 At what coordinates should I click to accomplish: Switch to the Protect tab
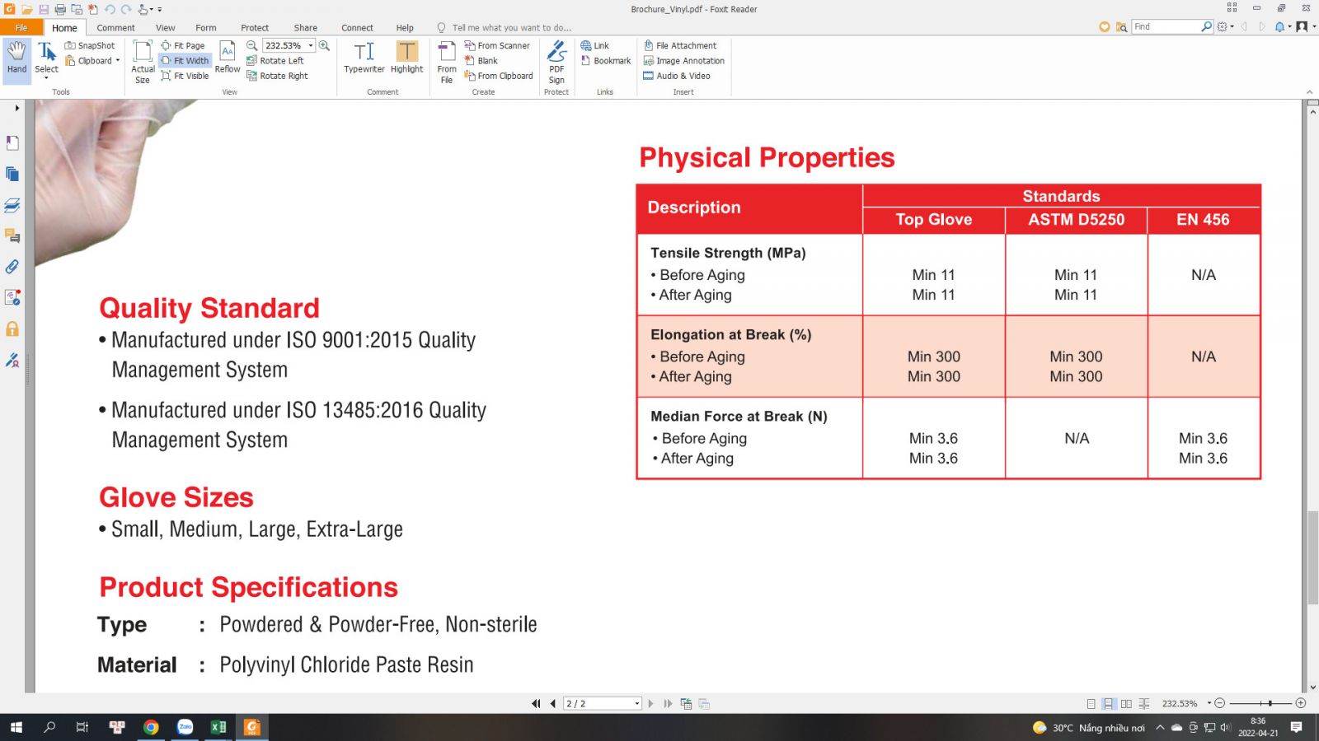pos(255,27)
